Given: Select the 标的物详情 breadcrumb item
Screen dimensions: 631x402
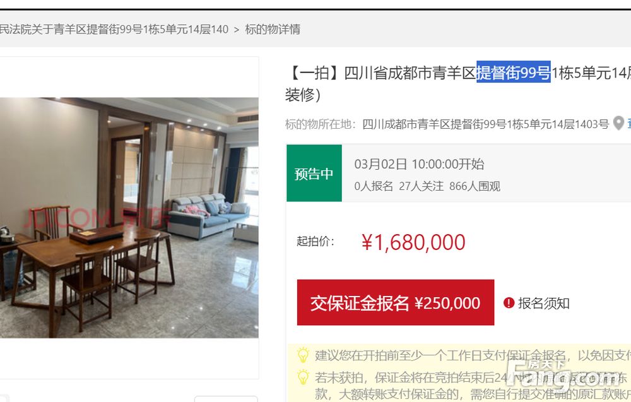Looking at the screenshot, I should click(x=273, y=30).
